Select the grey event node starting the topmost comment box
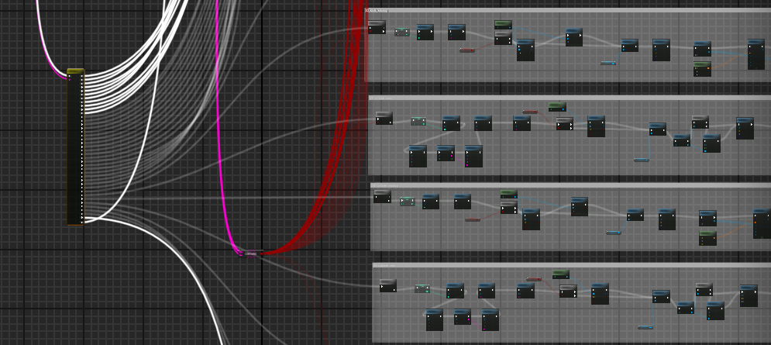The height and width of the screenshot is (345, 771). 377,27
